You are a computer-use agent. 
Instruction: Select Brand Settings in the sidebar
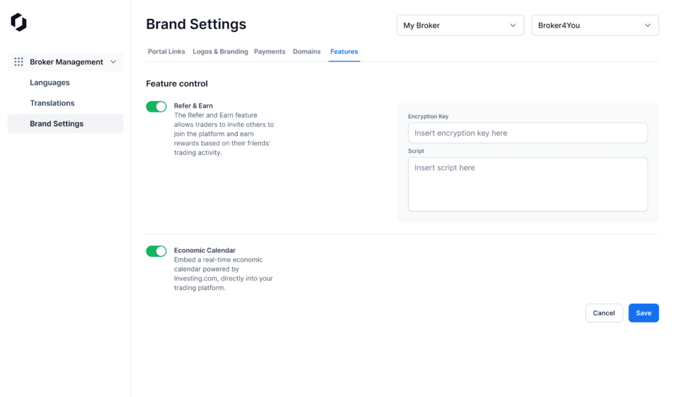[57, 124]
